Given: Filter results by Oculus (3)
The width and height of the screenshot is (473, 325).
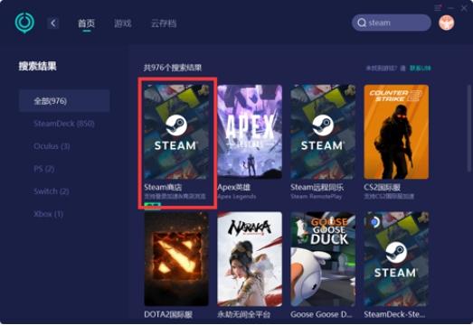Looking at the screenshot, I should tap(52, 146).
